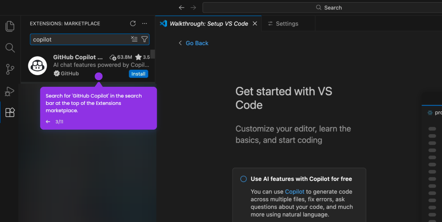
Task: Open the Extensions view icon
Action: 10,112
